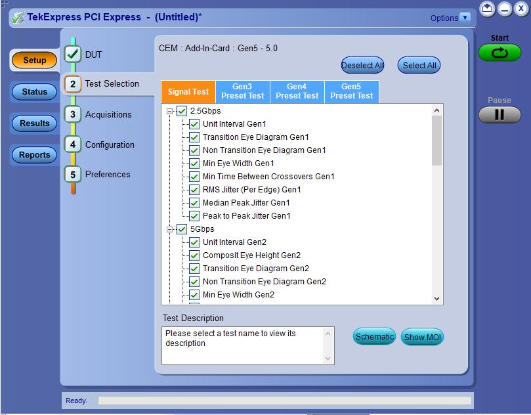Uncheck Unit Interval Gen1 test
This screenshot has width=531, height=415.
coord(194,124)
